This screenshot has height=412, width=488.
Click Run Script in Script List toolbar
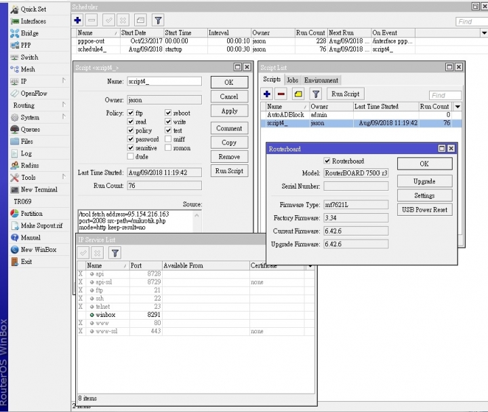tap(346, 94)
